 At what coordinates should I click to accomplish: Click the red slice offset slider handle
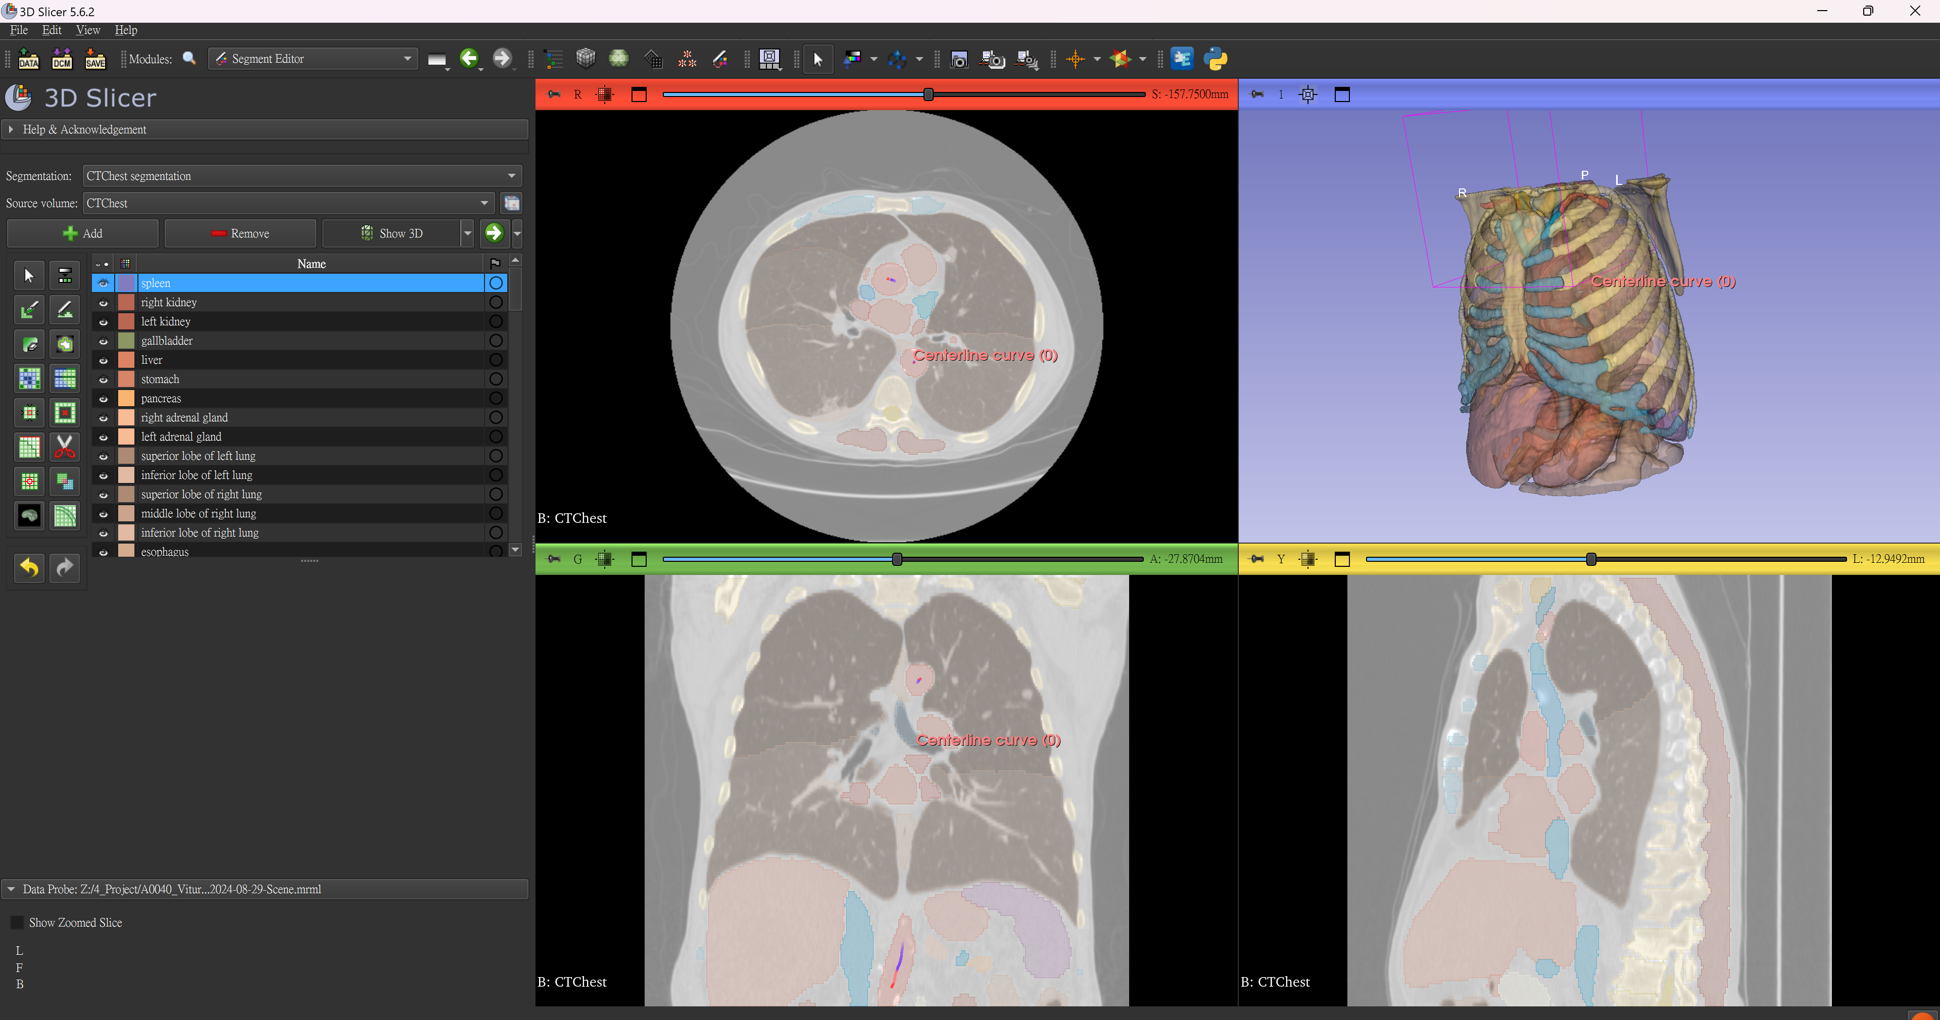929,94
